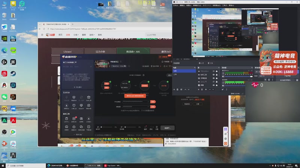Delete selected source using sources trash icon
Viewport: 300px width, 168px height.
click(x=202, y=89)
